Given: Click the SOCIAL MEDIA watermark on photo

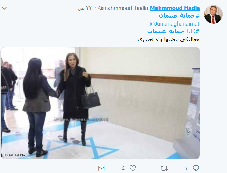Looking at the screenshot, I should pyautogui.click(x=14, y=155).
